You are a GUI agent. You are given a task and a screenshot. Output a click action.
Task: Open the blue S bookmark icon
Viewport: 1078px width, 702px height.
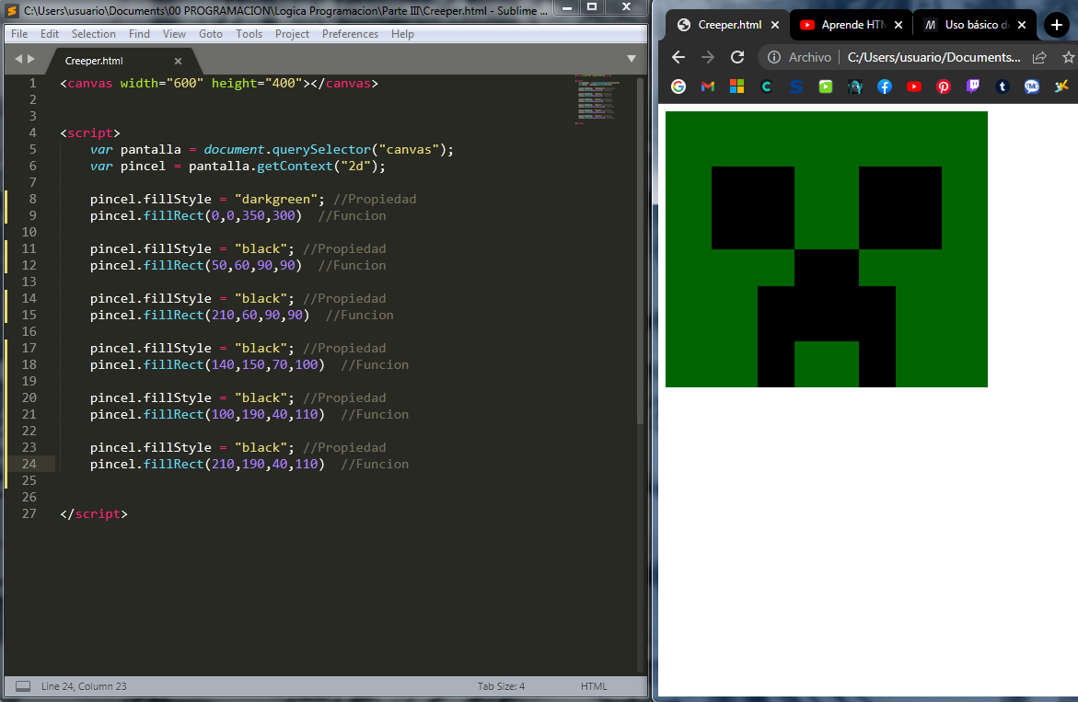(796, 86)
